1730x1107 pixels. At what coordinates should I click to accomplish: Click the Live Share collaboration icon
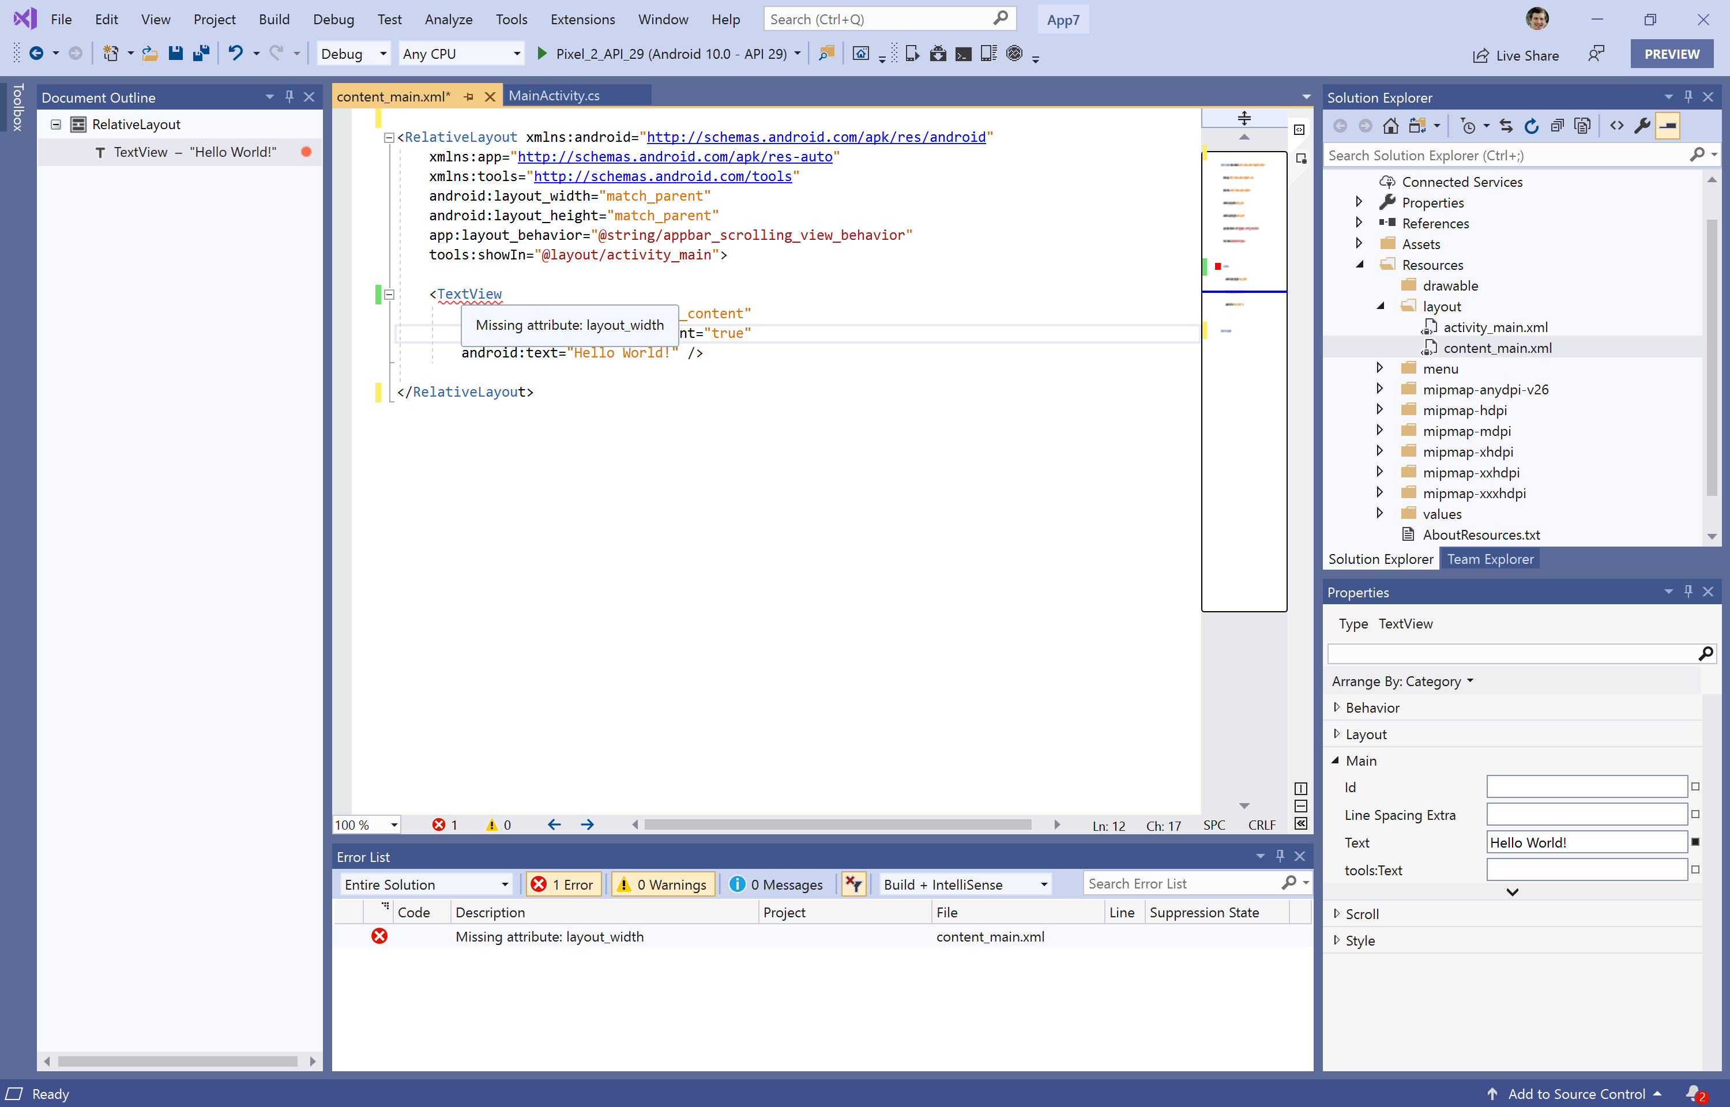point(1480,53)
